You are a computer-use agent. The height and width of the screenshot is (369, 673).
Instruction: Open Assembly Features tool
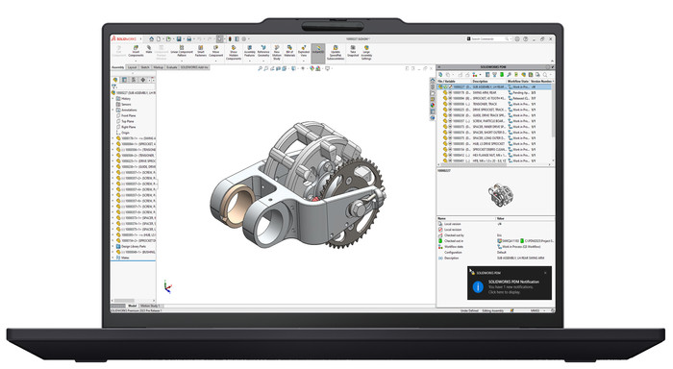point(249,51)
